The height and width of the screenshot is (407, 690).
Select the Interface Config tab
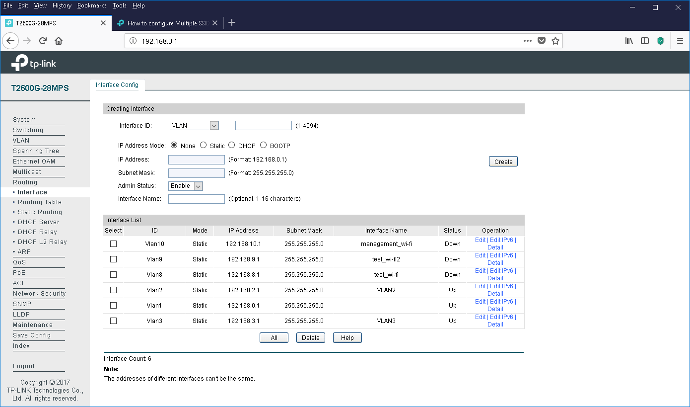click(x=117, y=85)
